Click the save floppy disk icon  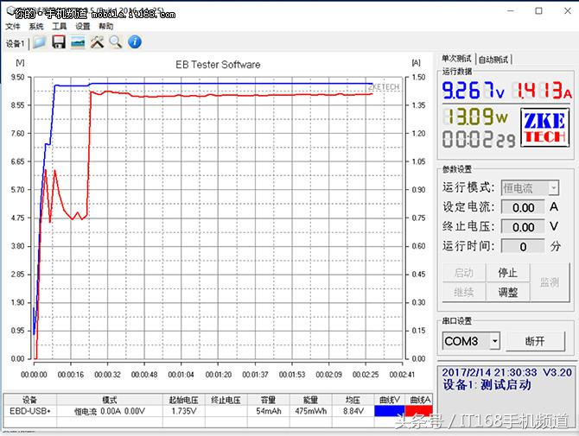coord(59,42)
